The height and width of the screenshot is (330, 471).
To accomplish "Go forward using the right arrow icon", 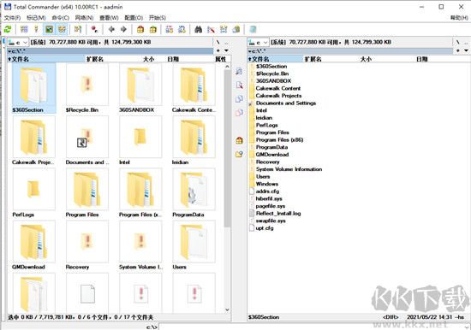I will tap(123, 29).
